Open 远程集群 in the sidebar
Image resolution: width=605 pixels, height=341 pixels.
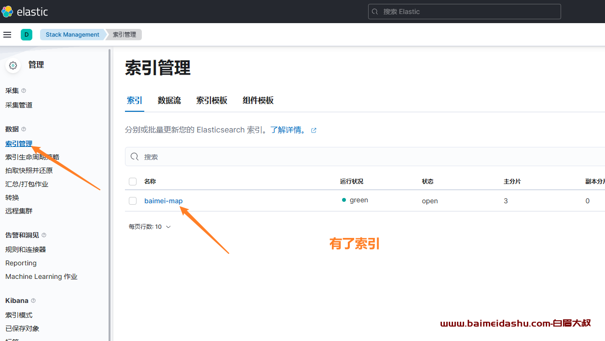19,211
